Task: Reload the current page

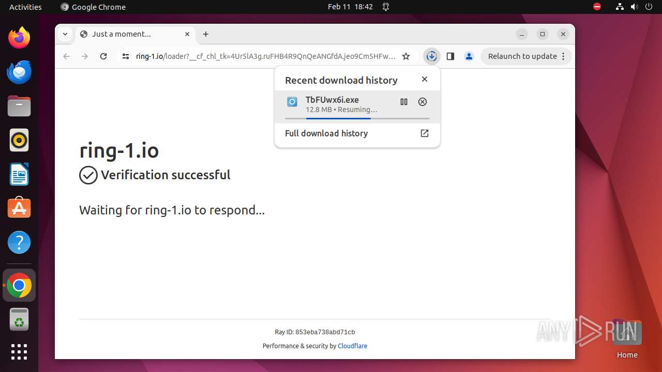Action: pos(103,56)
